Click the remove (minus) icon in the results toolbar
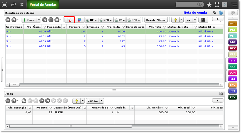Image resolution: width=241 pixels, height=133 pixels. 51,20
